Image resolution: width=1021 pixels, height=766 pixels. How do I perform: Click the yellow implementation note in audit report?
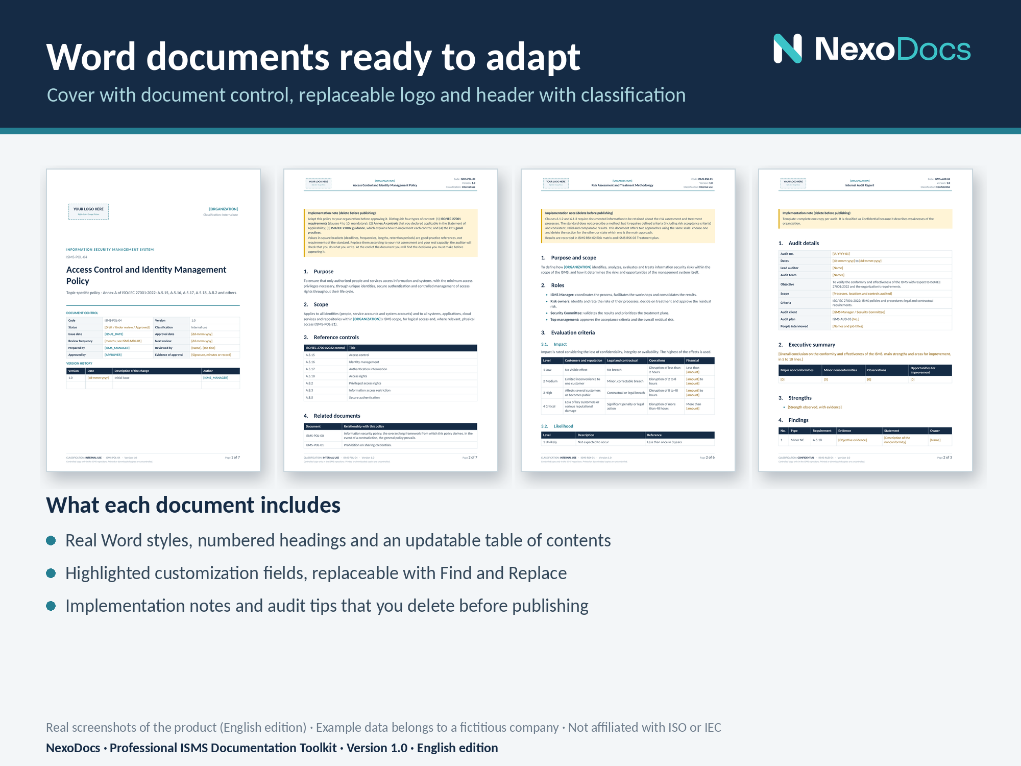click(865, 219)
